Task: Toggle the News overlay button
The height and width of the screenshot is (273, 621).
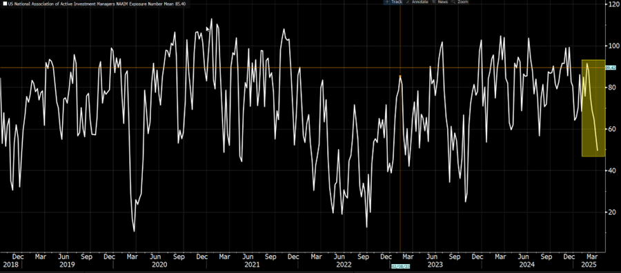Action: tap(440, 2)
